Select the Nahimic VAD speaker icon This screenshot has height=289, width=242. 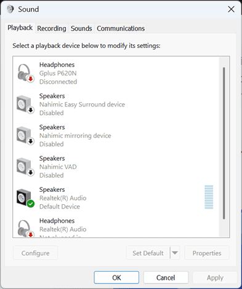click(x=25, y=167)
